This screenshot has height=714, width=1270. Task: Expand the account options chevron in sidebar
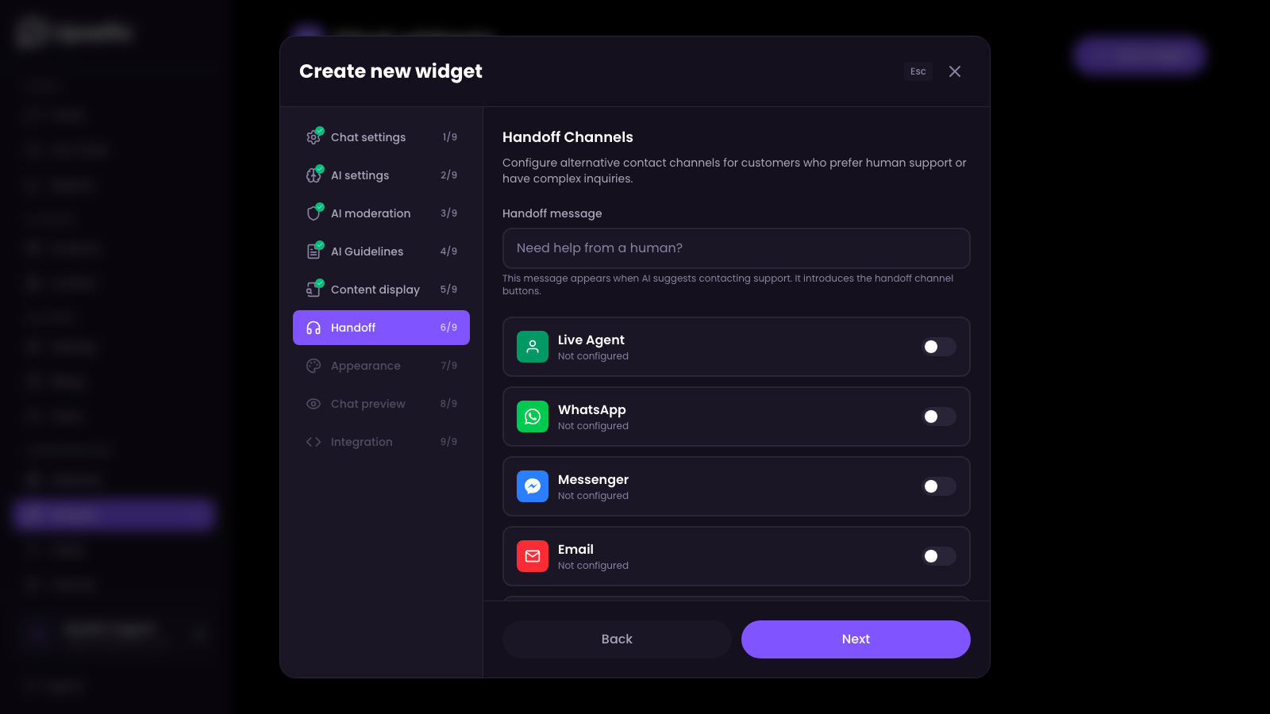199,633
